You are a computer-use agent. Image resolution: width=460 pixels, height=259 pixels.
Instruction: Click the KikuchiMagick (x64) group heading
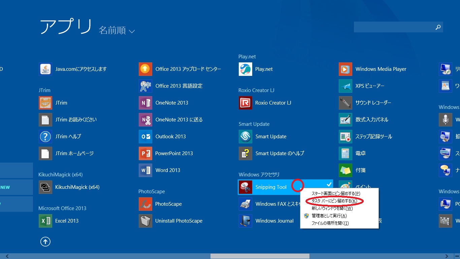tap(61, 175)
